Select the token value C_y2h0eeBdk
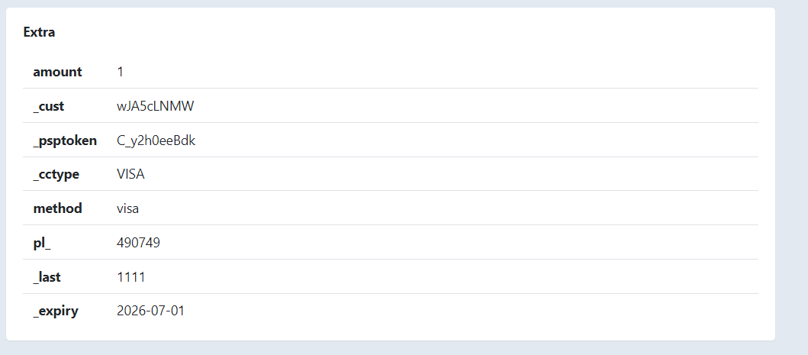The image size is (808, 355). click(156, 140)
